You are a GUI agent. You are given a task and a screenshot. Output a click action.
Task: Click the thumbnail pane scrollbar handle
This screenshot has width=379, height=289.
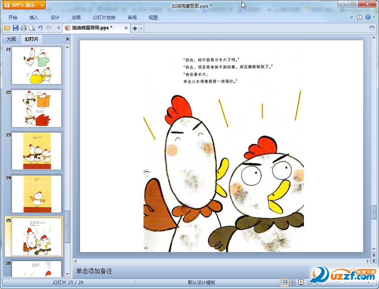pos(67,226)
